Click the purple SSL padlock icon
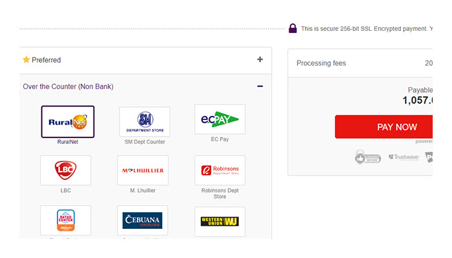The width and height of the screenshot is (452, 258). pos(293,28)
